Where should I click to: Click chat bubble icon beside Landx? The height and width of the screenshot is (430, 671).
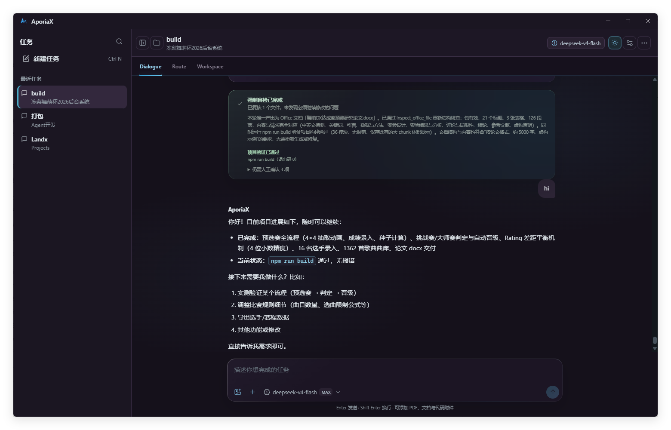(24, 139)
